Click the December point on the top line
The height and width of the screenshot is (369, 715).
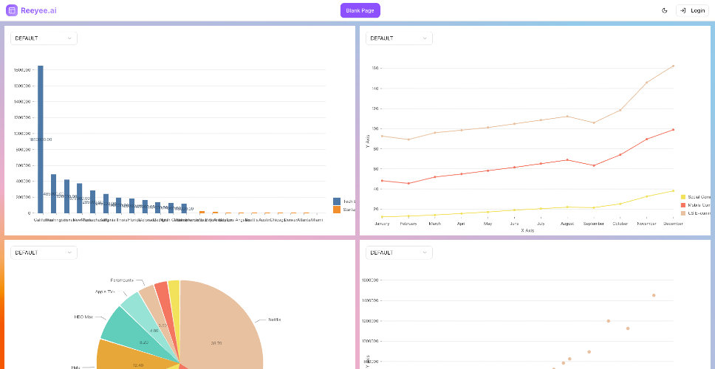pyautogui.click(x=673, y=66)
